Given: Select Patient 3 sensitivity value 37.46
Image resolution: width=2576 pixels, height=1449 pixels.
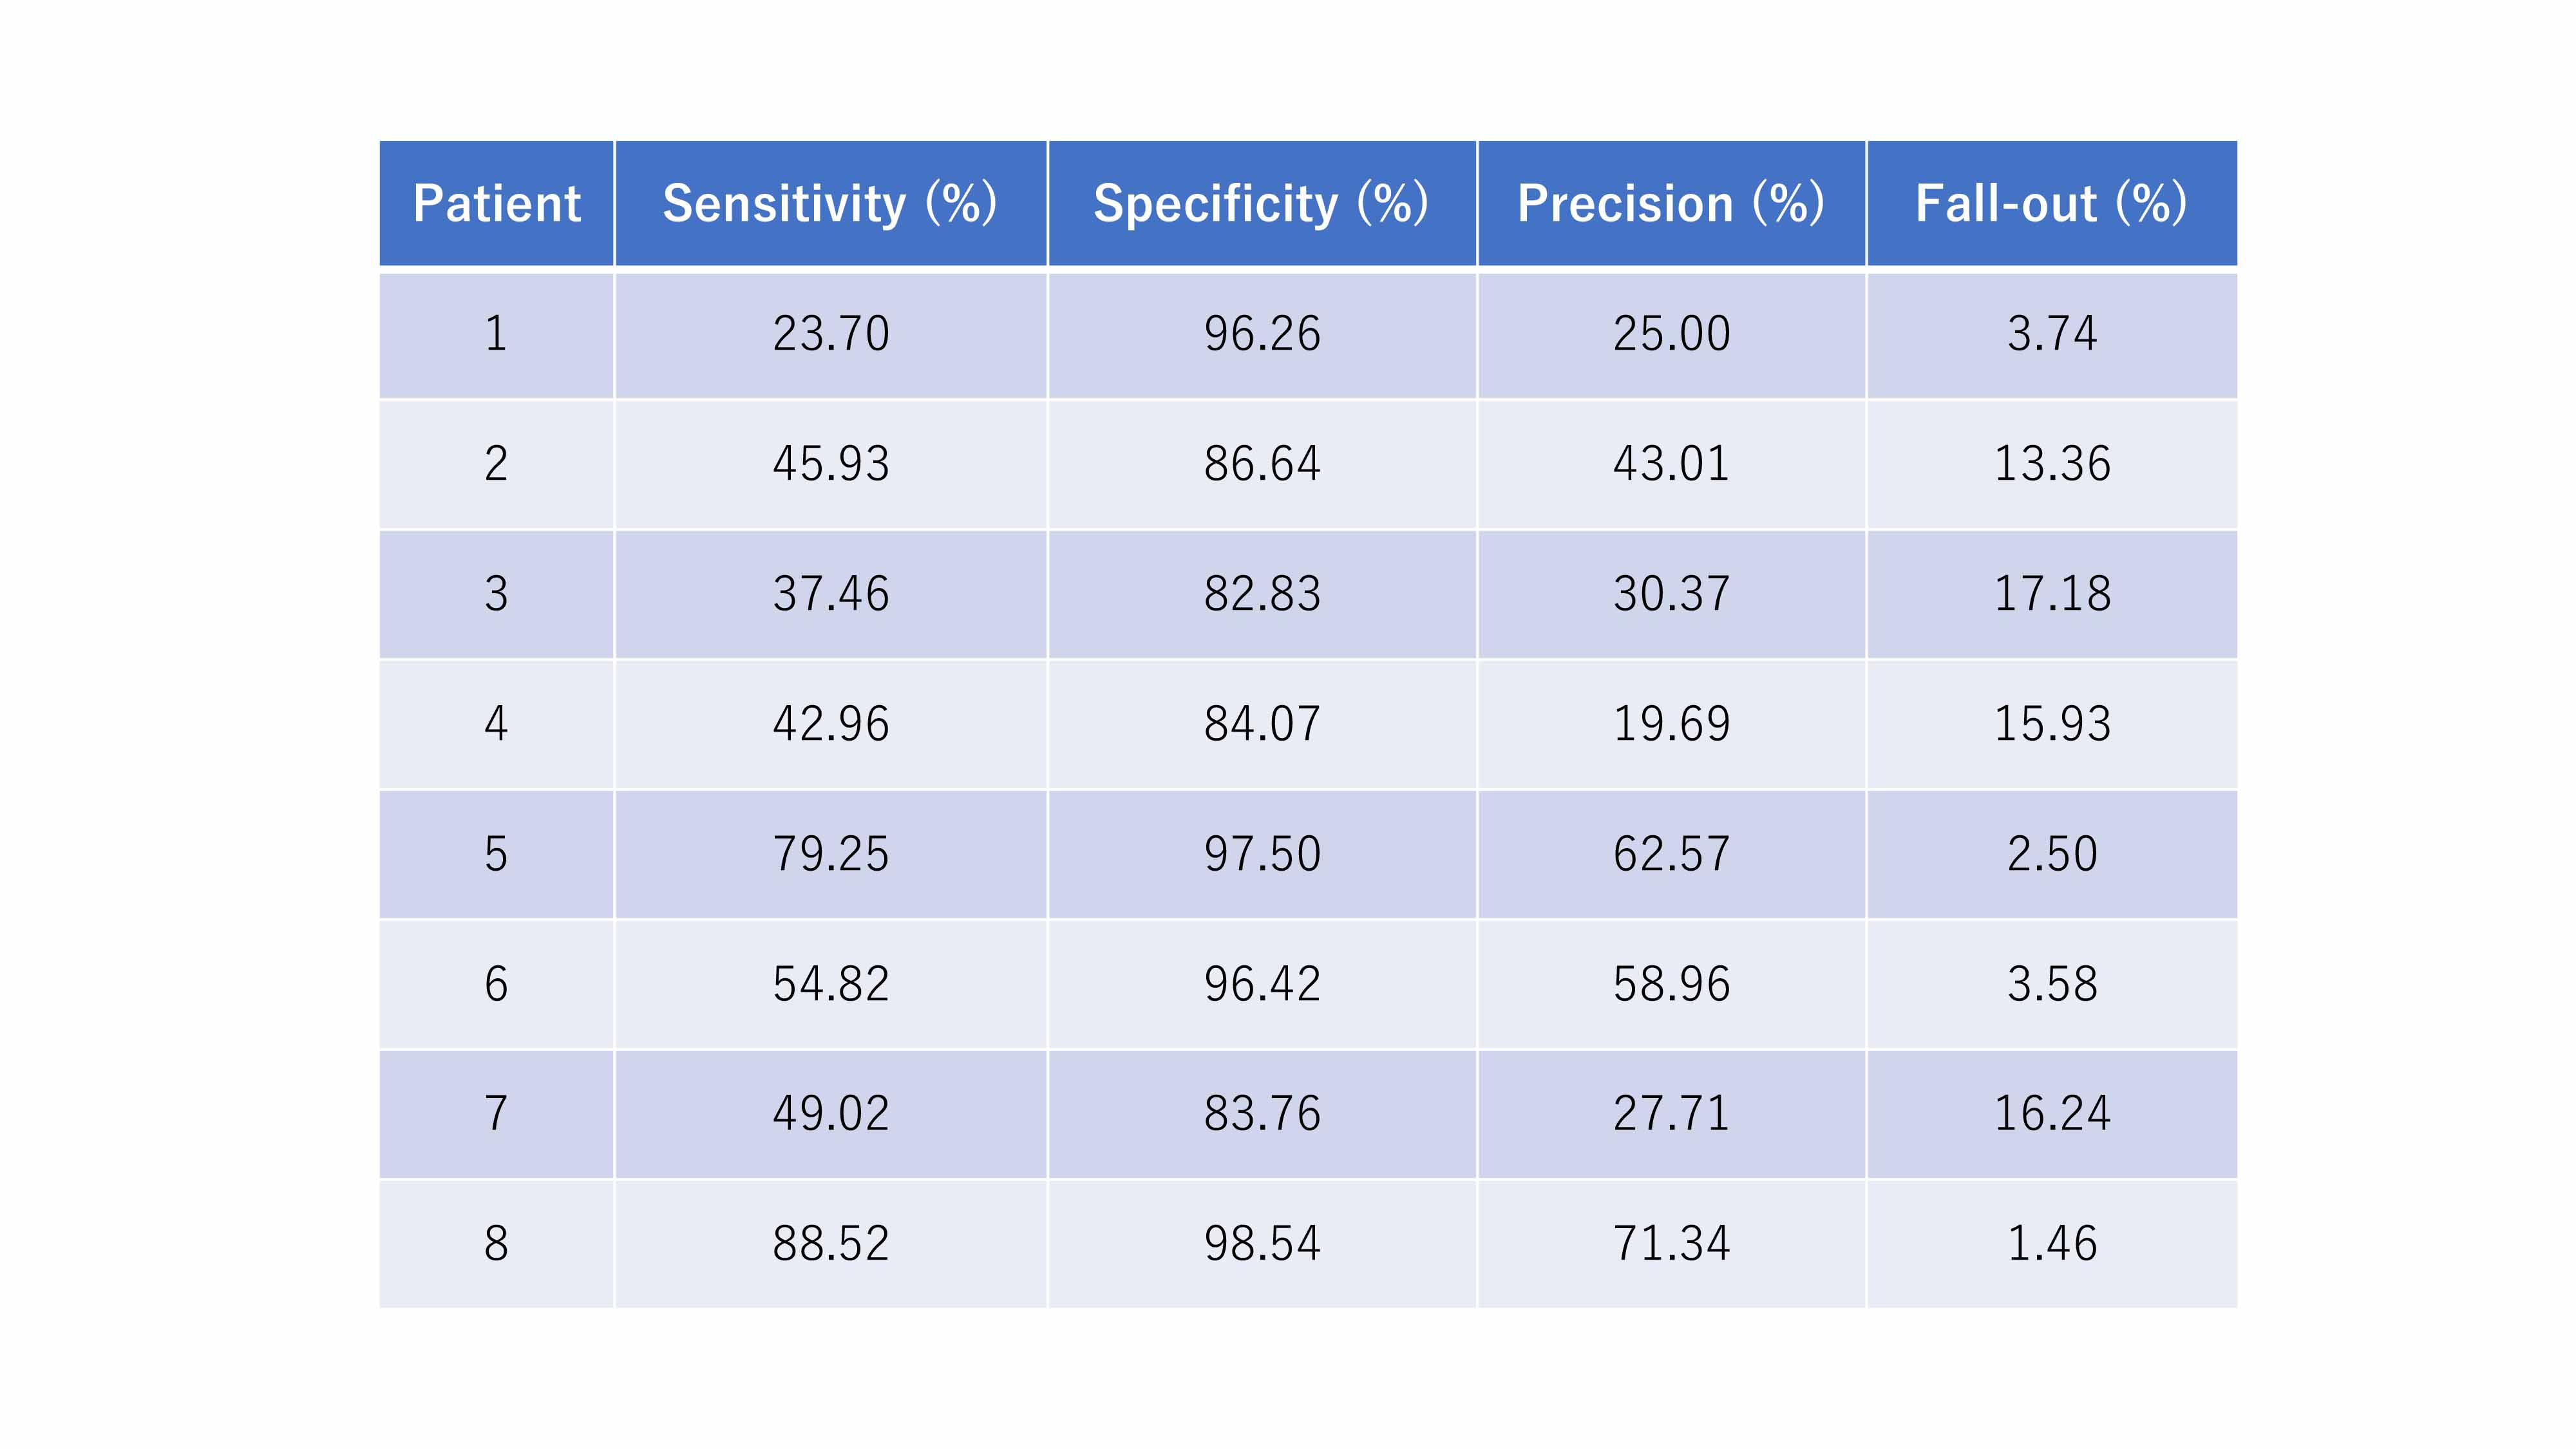Looking at the screenshot, I should [830, 594].
